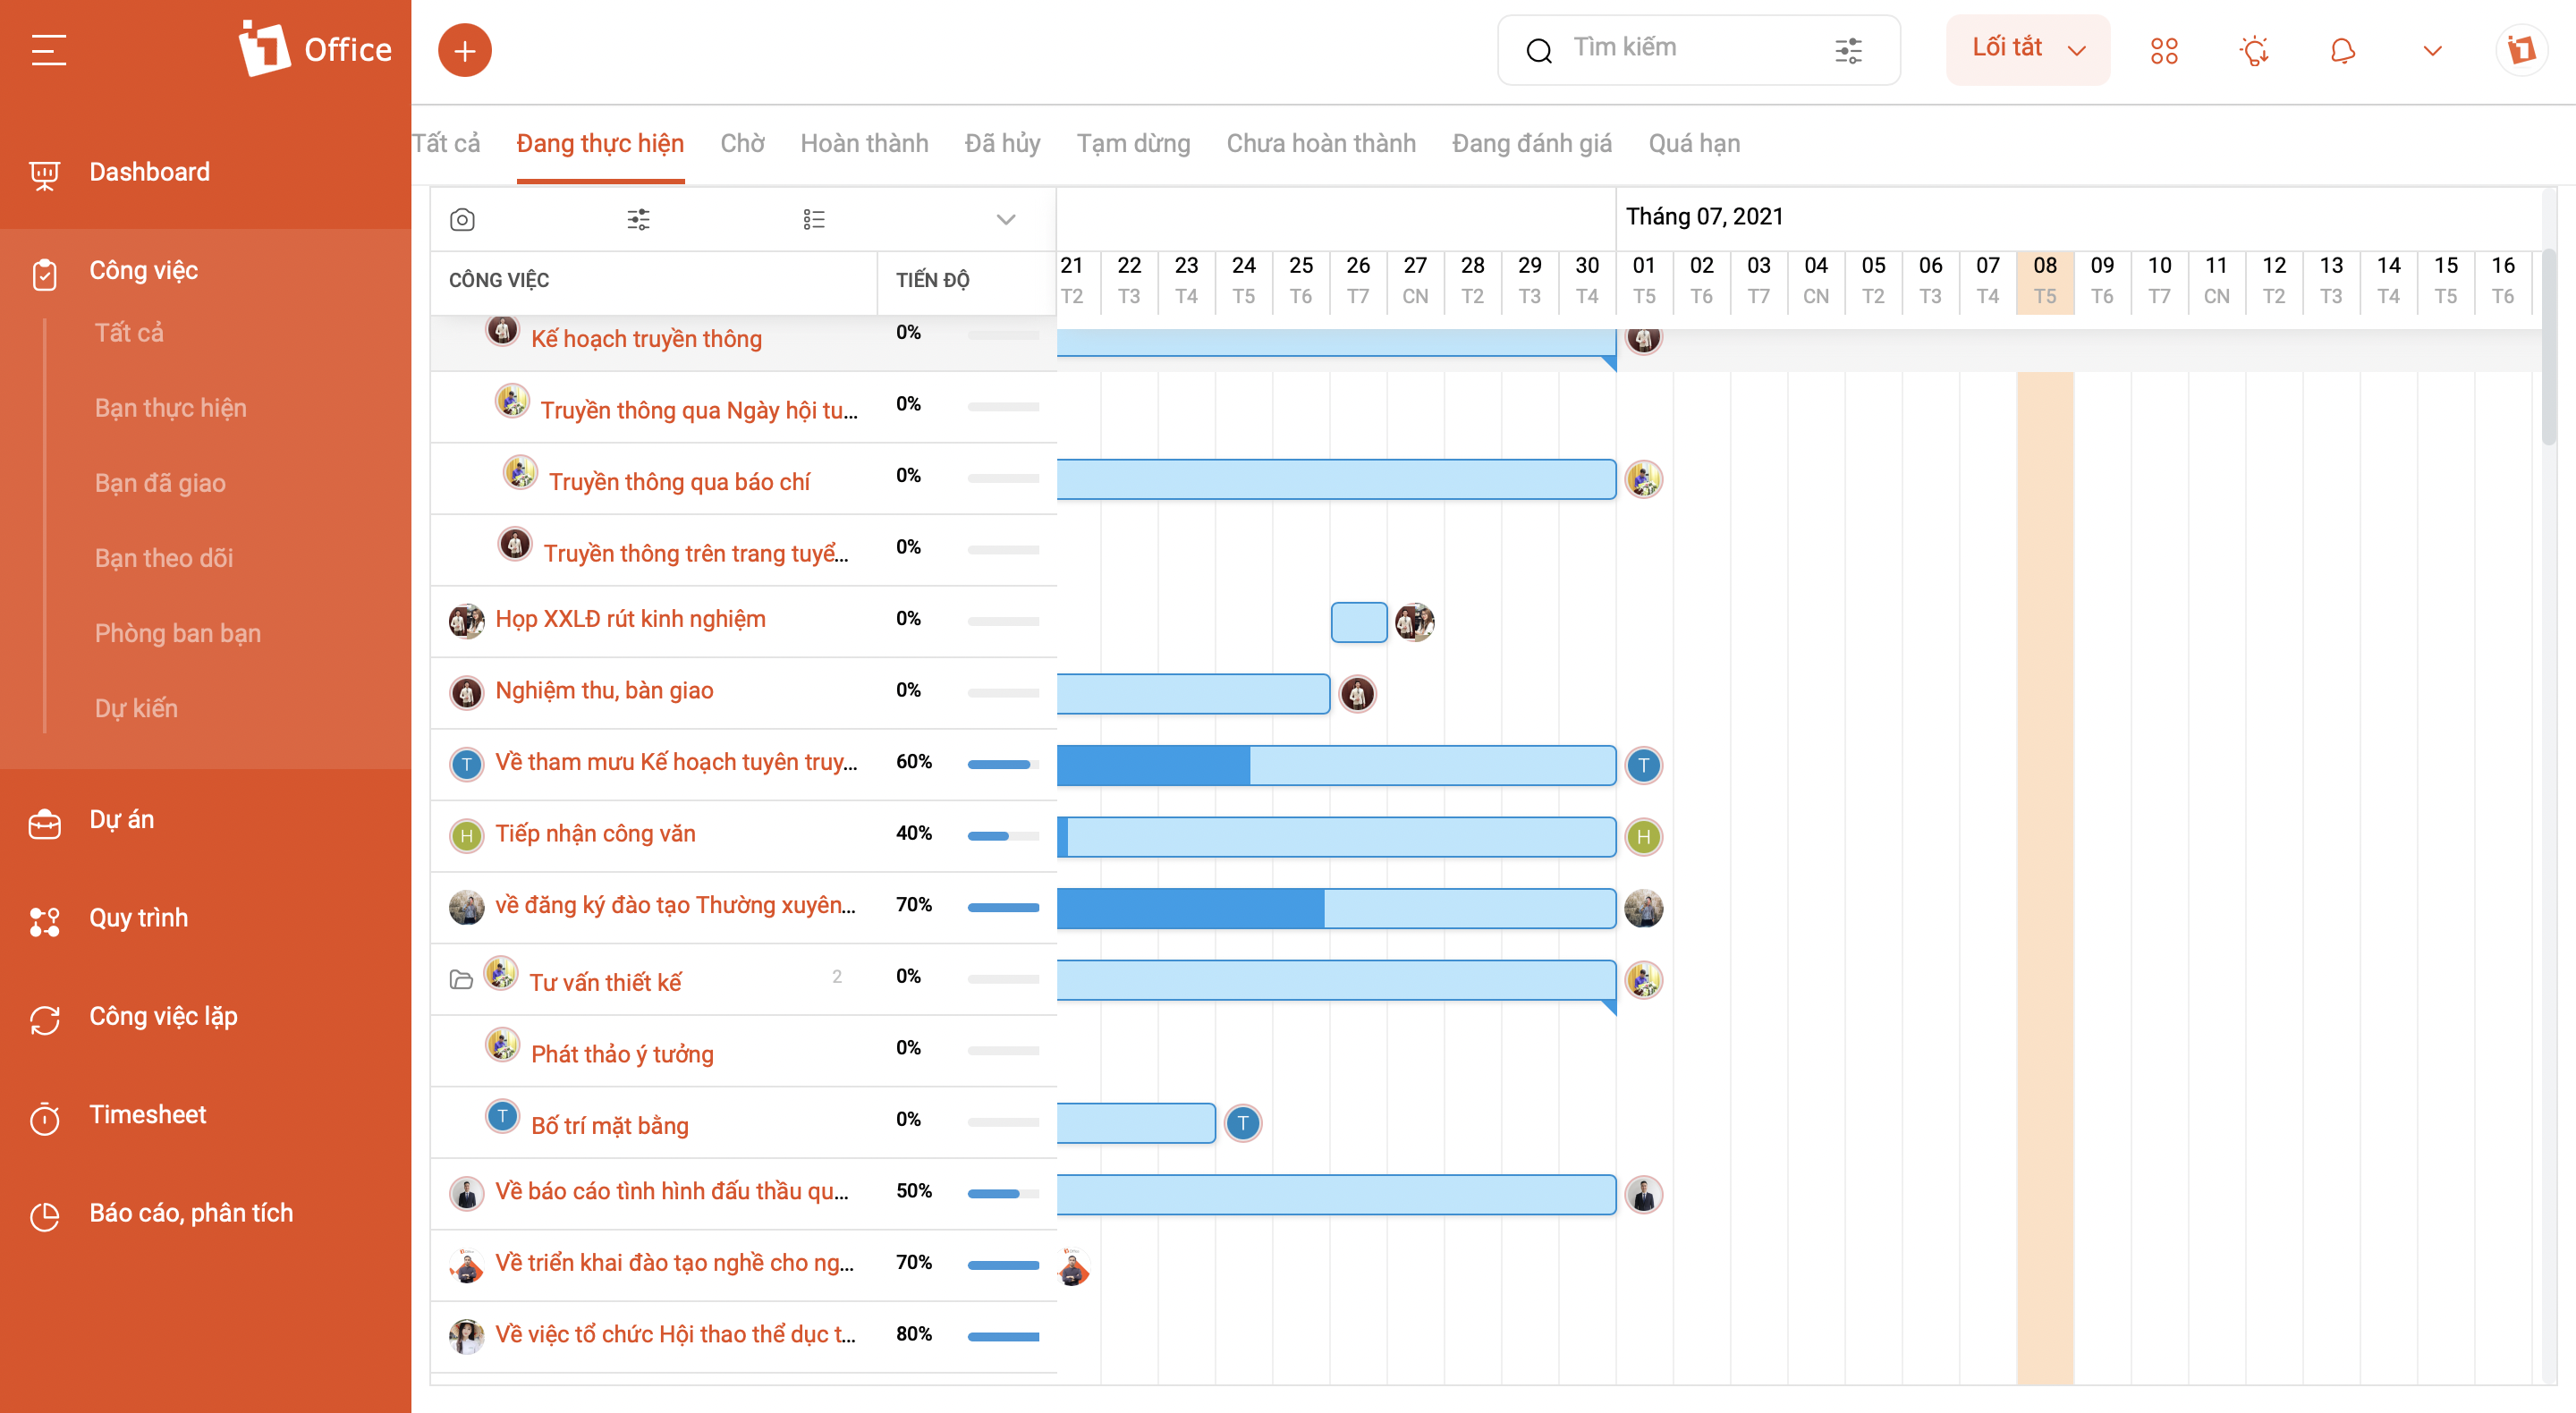This screenshot has width=2576, height=1413.
Task: Open Phòng ban bạn in sidebar
Action: coord(178,632)
